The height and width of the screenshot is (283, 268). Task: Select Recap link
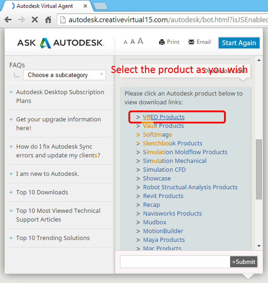(x=151, y=205)
